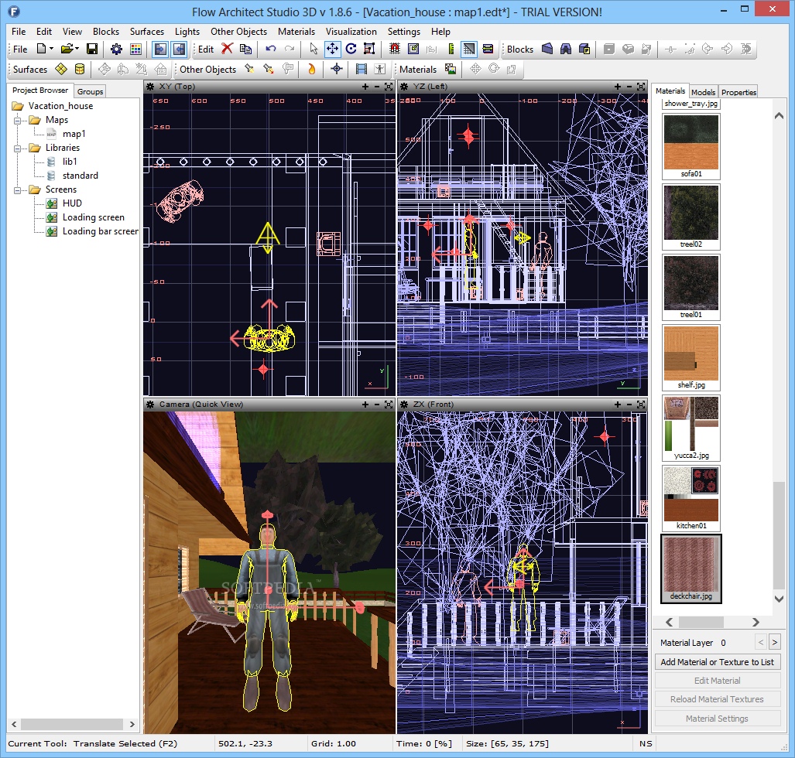Click the Project Browser horizontal scrollbar right arrow
Viewport: 795px width, 758px height.
132,724
